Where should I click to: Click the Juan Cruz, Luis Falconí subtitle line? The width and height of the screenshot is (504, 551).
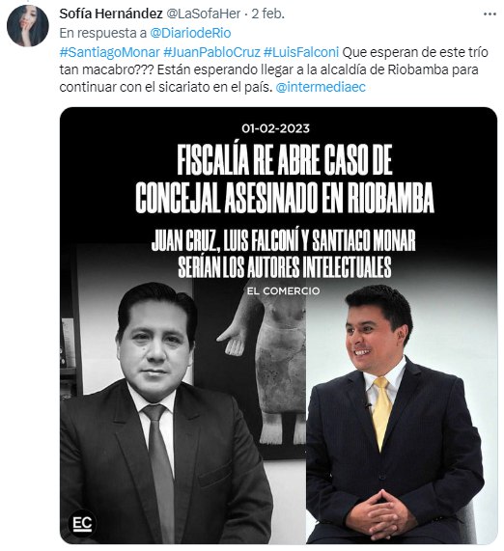click(284, 240)
